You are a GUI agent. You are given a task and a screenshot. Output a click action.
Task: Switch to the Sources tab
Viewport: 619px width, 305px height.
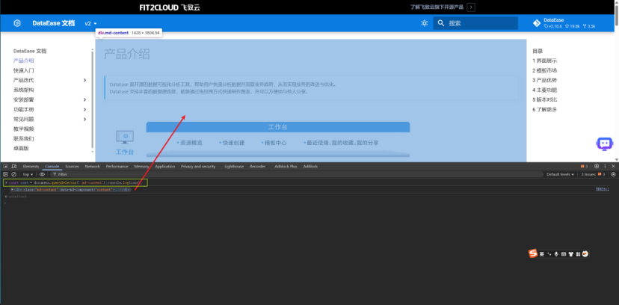coord(73,167)
